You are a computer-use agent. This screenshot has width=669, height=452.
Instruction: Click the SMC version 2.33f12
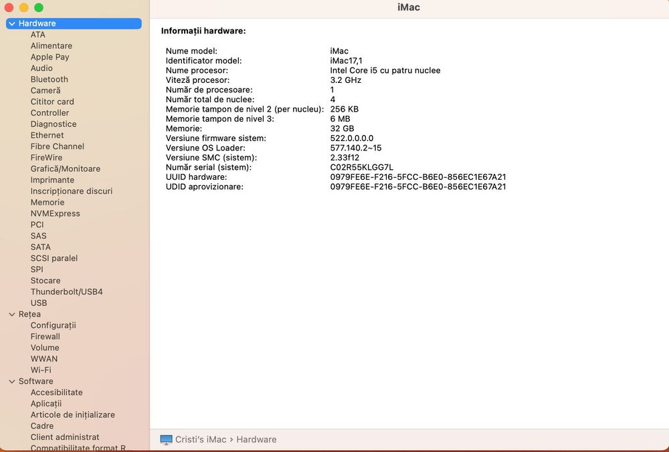345,157
